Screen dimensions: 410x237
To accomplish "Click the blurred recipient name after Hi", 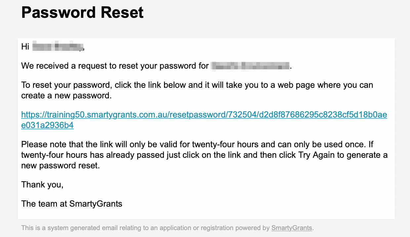I will tap(58, 47).
